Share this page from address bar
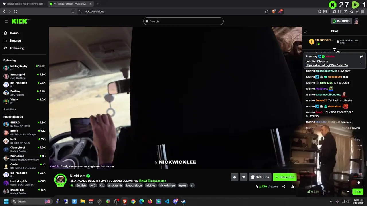367x206 pixels. click(266, 11)
